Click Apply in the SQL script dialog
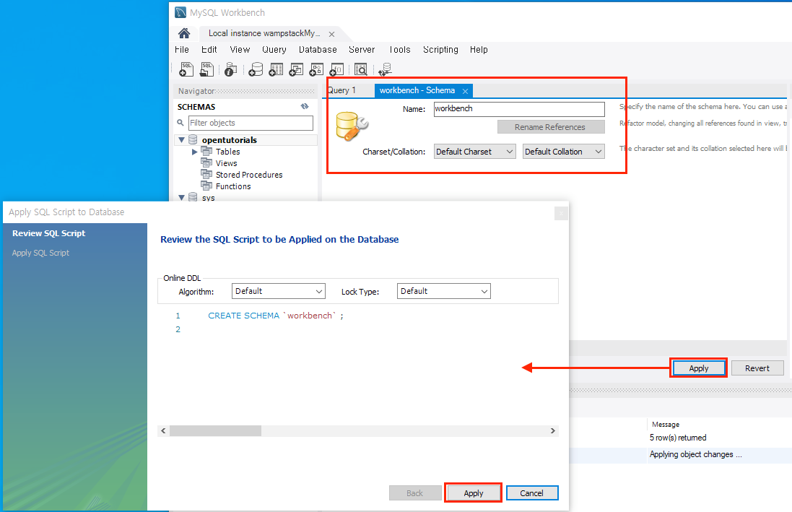The width and height of the screenshot is (792, 512). 474,493
